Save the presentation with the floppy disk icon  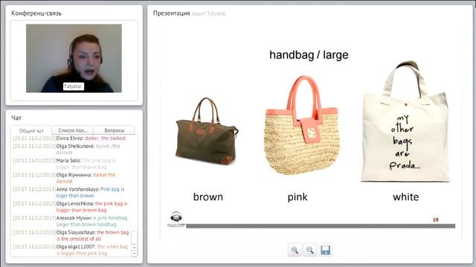[x=325, y=250]
